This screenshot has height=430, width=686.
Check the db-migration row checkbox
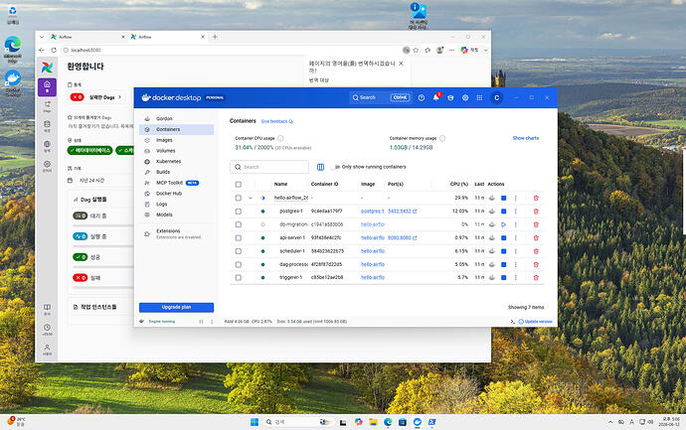point(238,224)
